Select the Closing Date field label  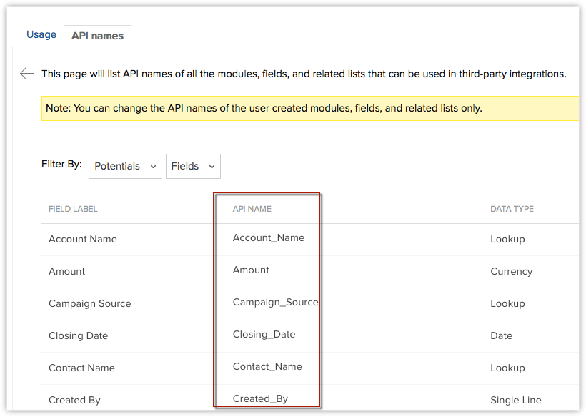pyautogui.click(x=78, y=335)
